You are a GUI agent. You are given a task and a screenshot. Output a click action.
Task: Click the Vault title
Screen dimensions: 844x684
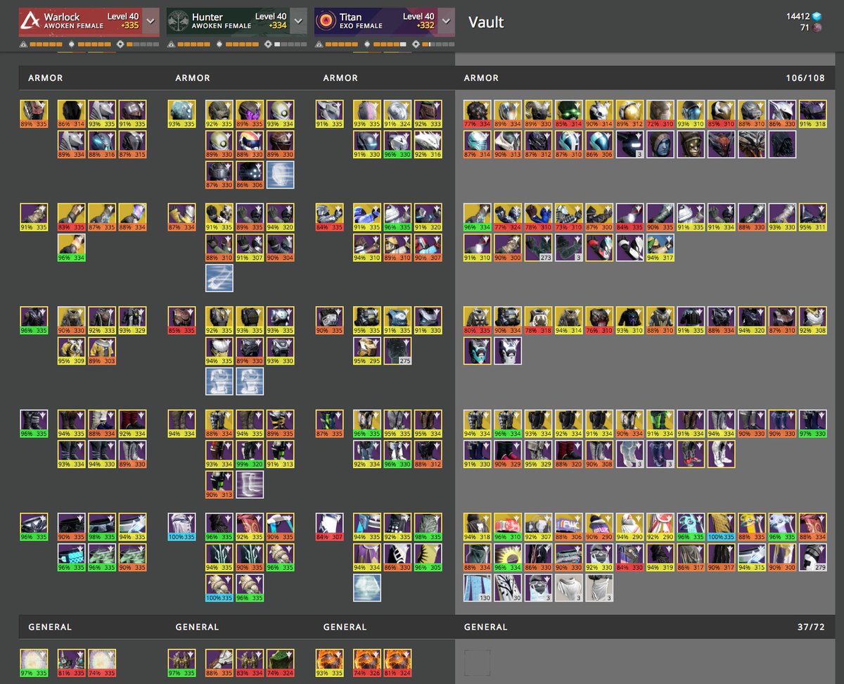[x=486, y=22]
